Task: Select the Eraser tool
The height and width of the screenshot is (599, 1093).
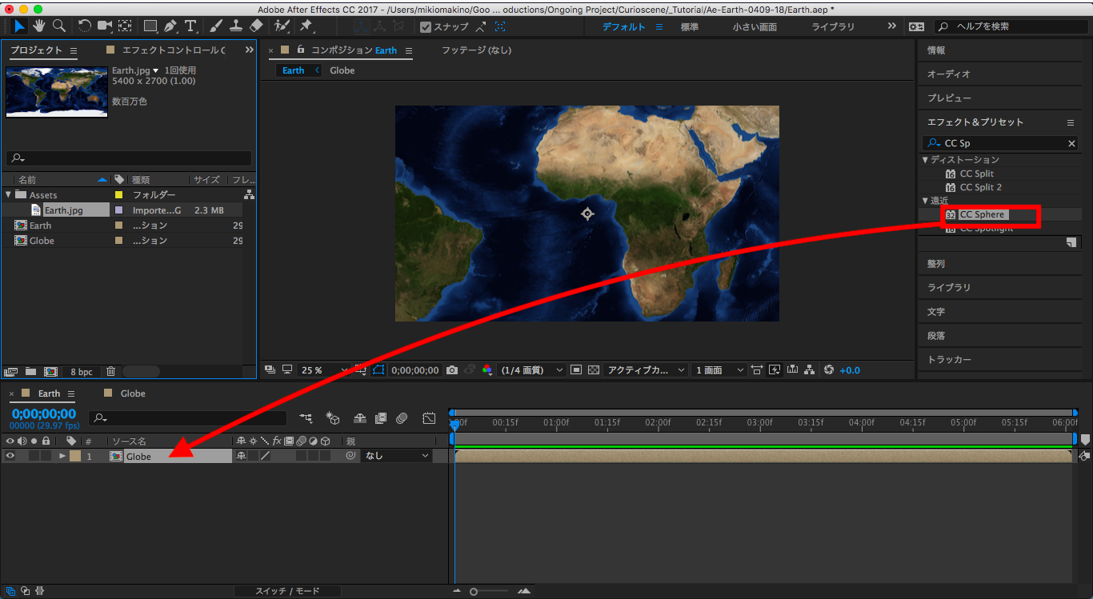Action: point(256,26)
